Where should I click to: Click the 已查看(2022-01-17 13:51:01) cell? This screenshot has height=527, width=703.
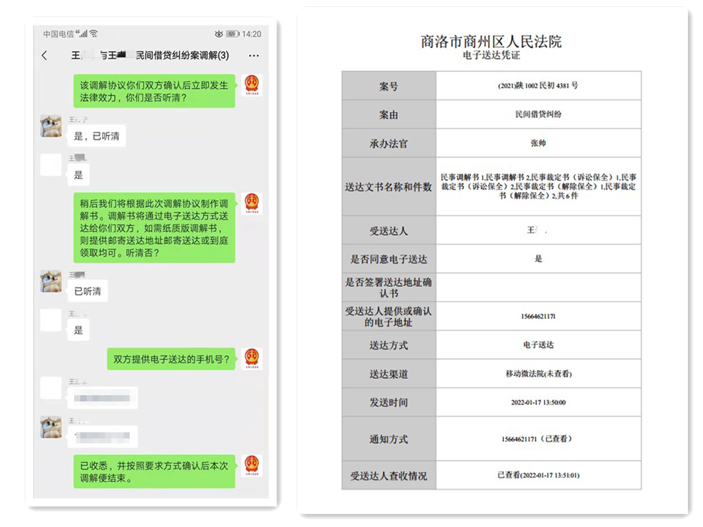[x=538, y=475]
